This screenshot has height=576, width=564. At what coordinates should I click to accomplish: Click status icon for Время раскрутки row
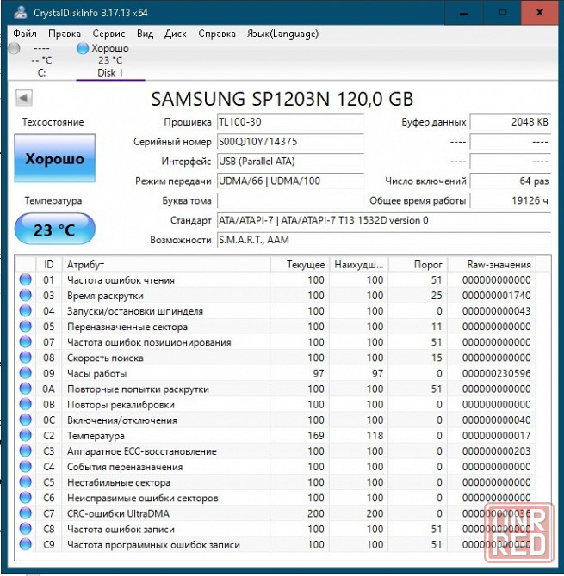(x=25, y=295)
